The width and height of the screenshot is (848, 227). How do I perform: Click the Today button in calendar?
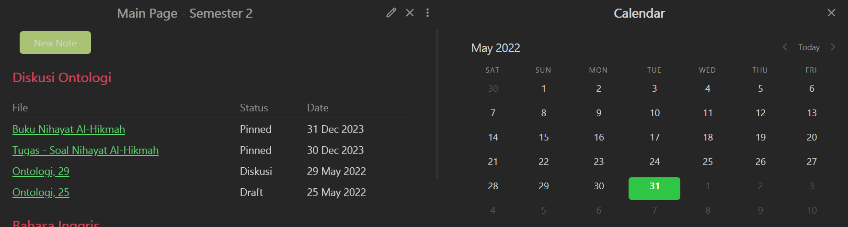(x=809, y=47)
